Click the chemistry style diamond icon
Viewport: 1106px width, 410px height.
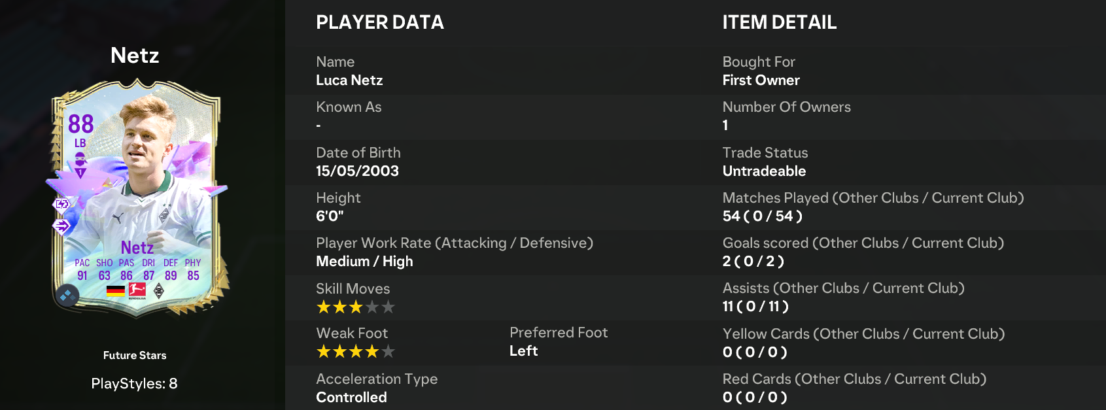(67, 296)
